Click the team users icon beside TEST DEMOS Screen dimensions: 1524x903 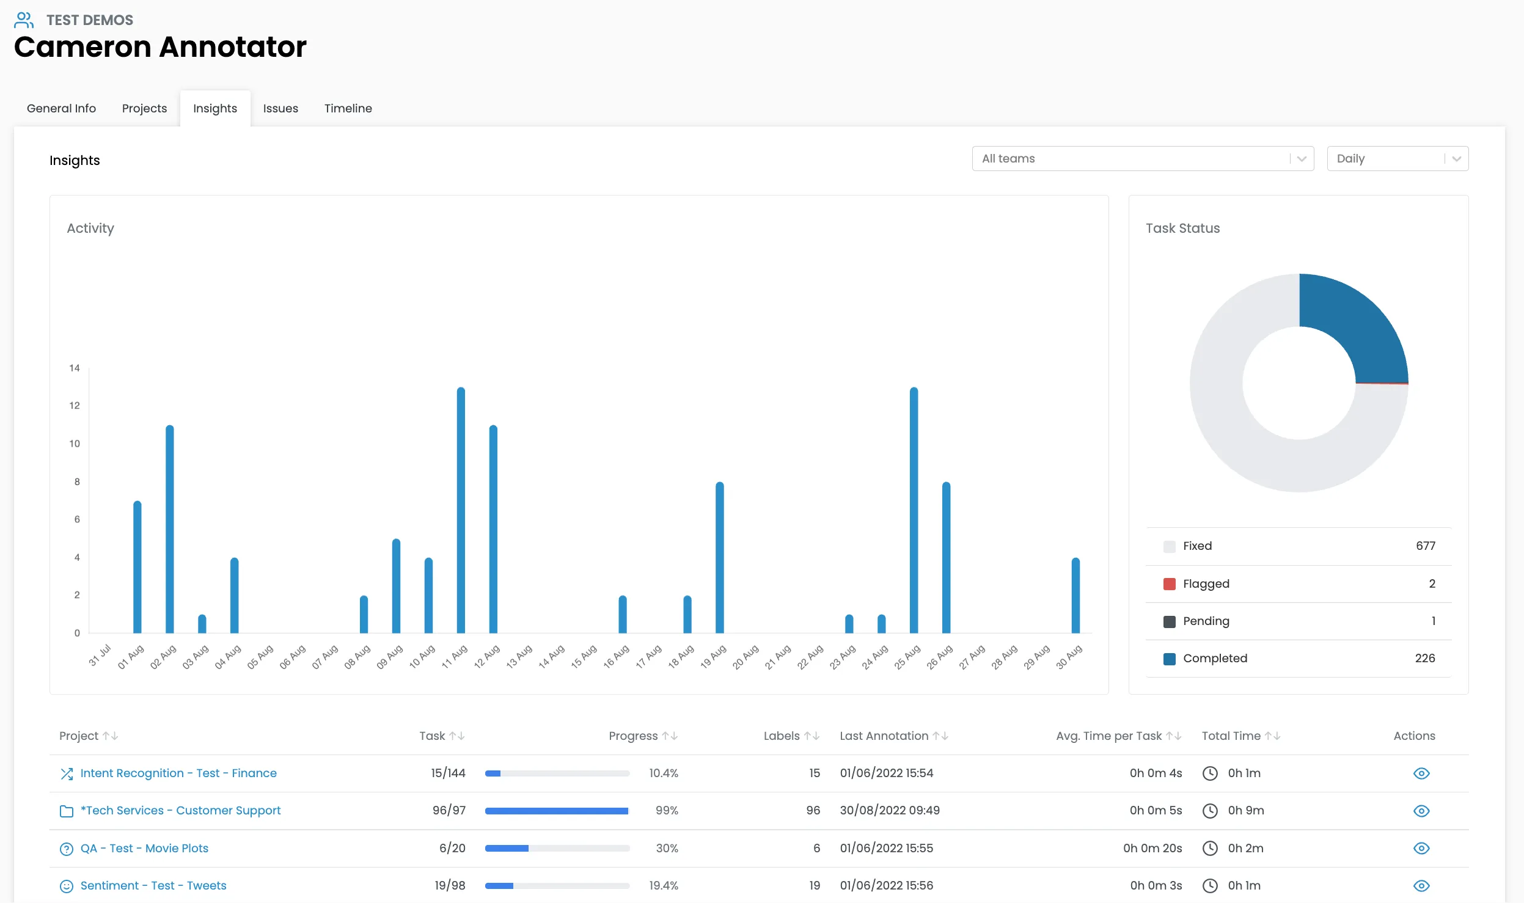(x=24, y=20)
